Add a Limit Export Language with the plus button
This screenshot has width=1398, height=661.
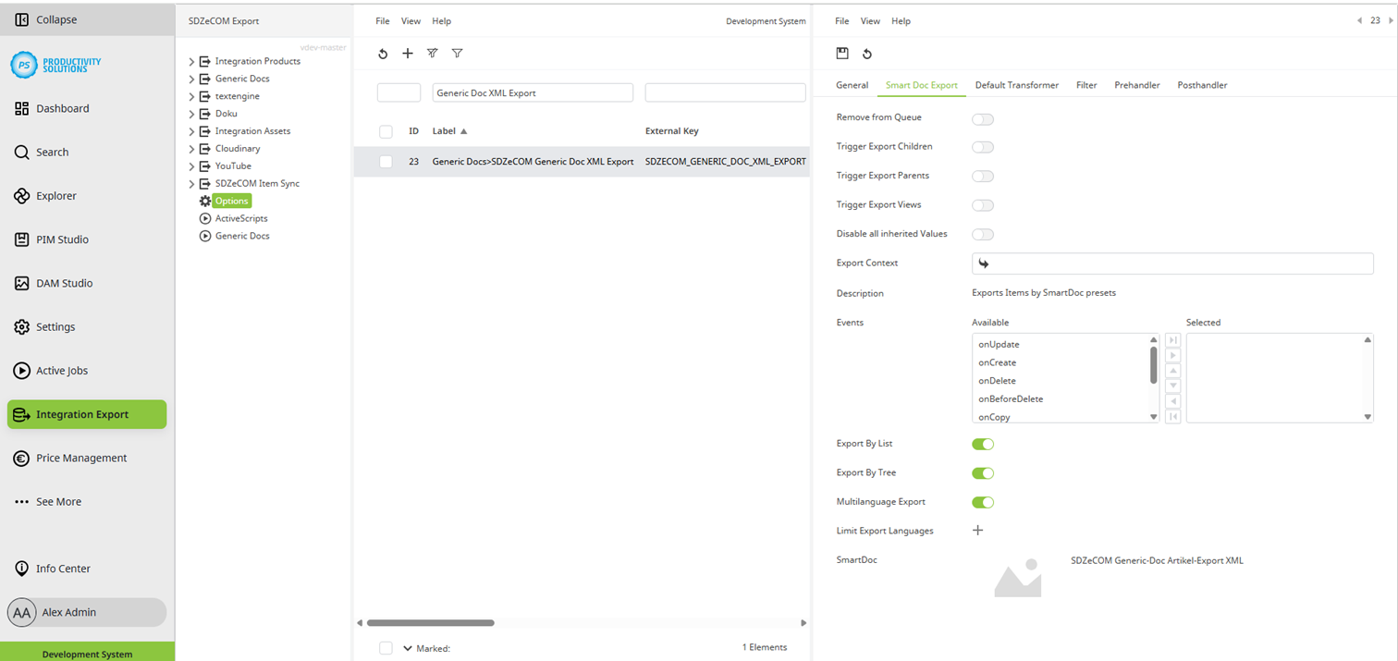coord(977,530)
